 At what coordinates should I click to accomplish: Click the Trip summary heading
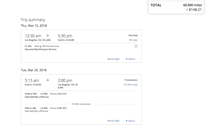point(33,20)
